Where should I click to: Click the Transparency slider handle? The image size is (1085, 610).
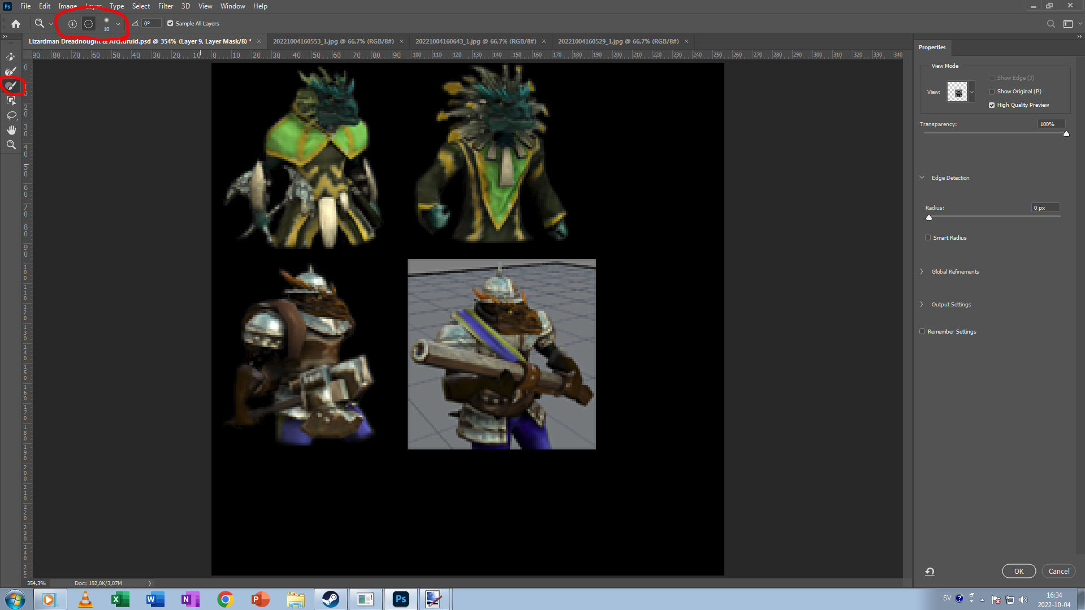coord(1066,134)
